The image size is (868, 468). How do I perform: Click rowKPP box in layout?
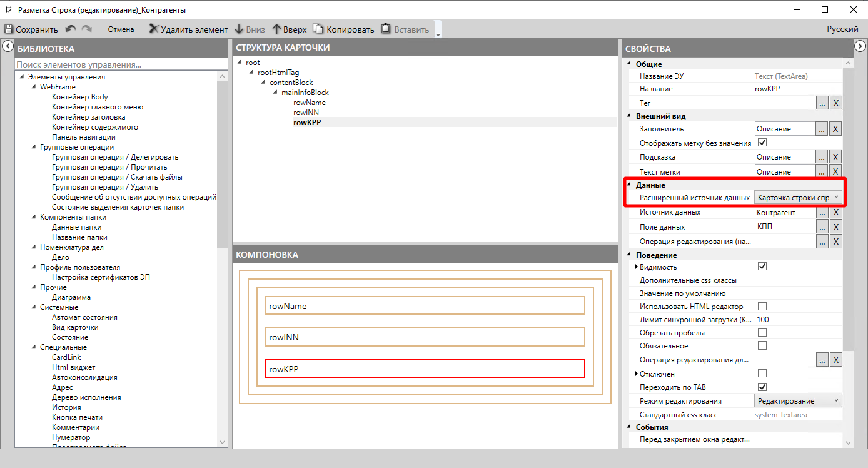coord(425,369)
